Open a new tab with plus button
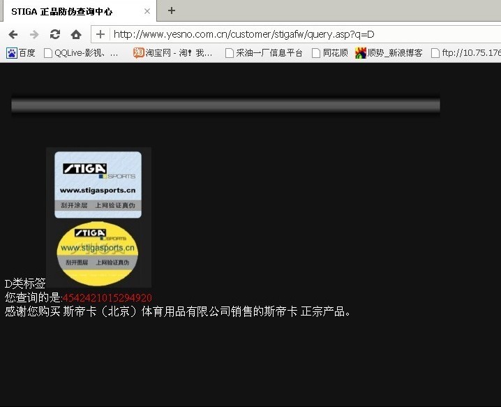 (172, 10)
